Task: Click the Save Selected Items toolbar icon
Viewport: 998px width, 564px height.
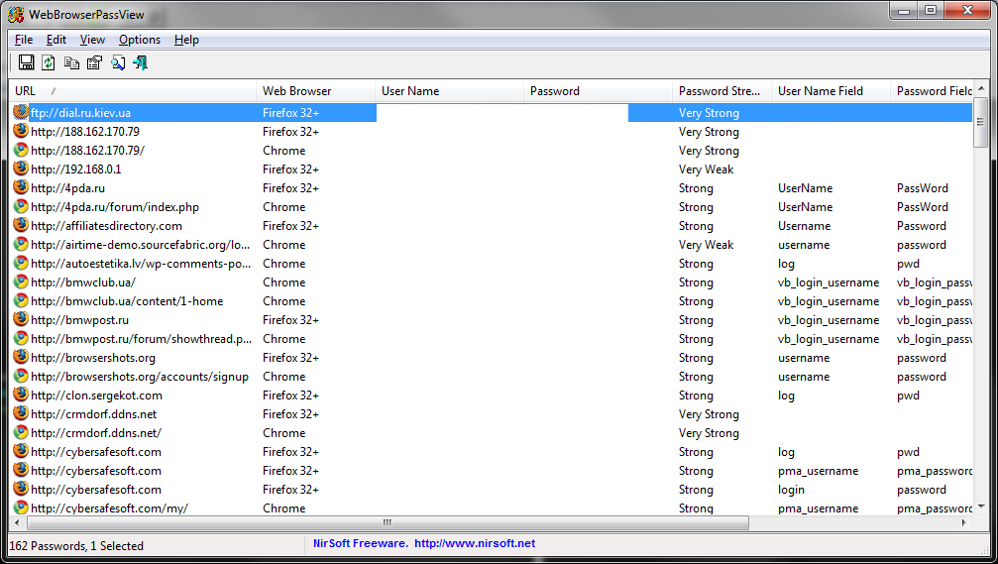Action: point(26,62)
